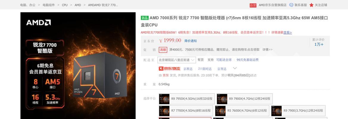
Task: Click the green 新品 tag
Action: point(145,18)
